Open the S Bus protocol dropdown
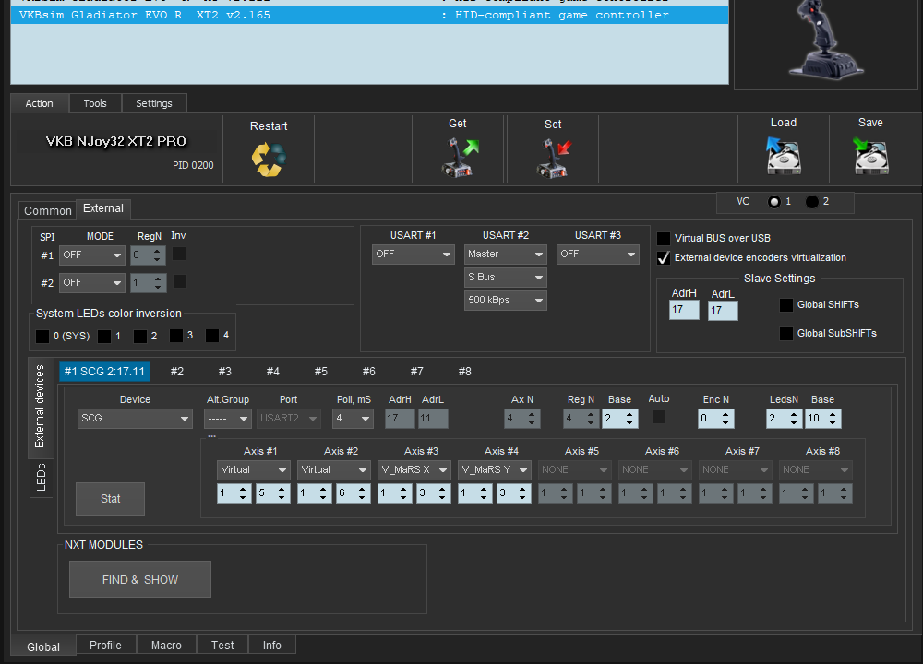This screenshot has width=923, height=664. coord(505,277)
